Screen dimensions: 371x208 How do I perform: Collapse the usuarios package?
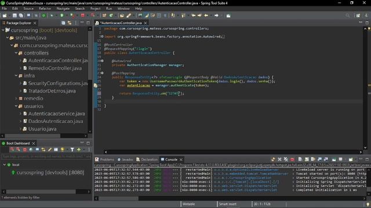click(x=16, y=106)
